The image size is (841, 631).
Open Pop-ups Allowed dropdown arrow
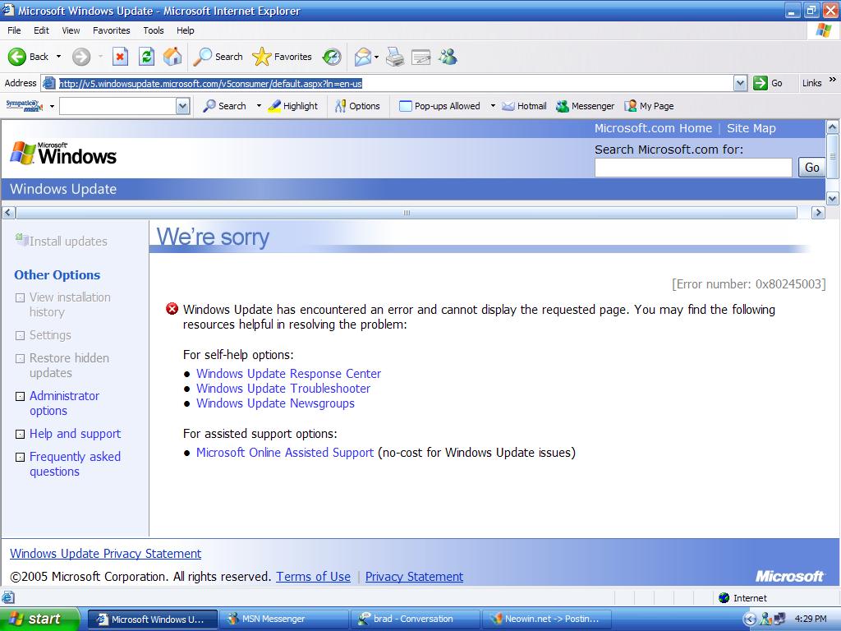coord(493,106)
